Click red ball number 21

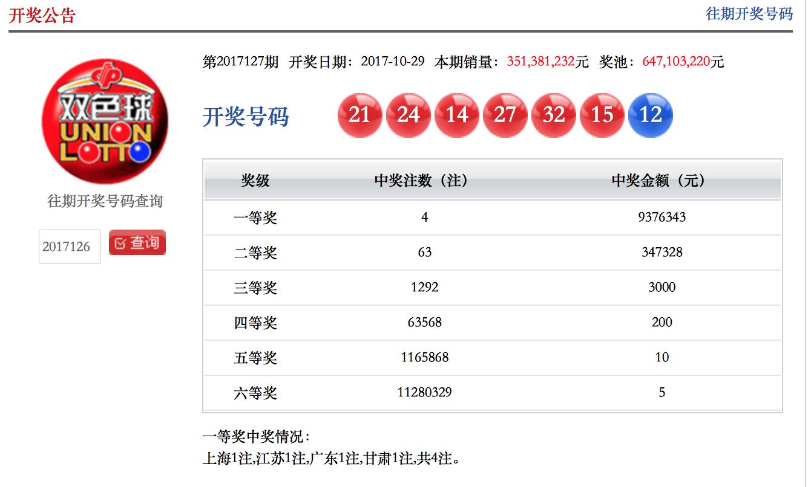tap(360, 115)
